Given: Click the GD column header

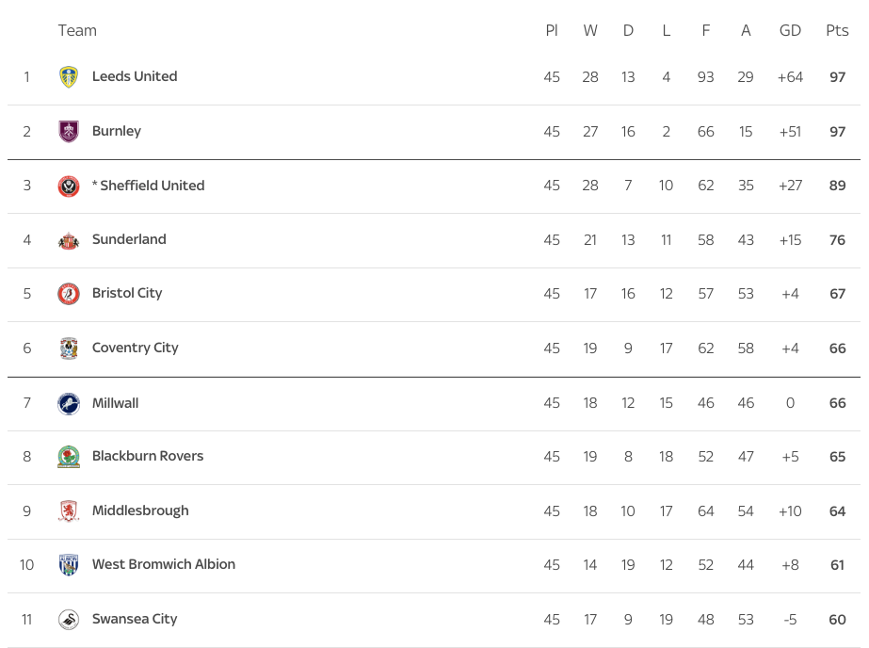Looking at the screenshot, I should [790, 30].
